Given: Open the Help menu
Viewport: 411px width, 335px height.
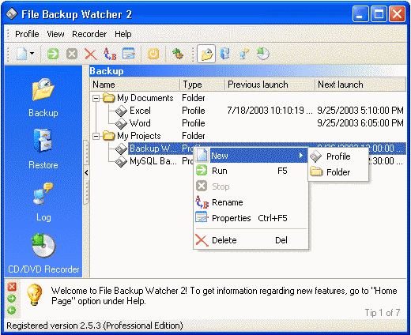Looking at the screenshot, I should (x=123, y=34).
